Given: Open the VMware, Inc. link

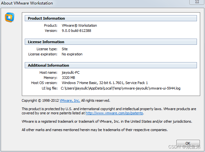Looking at the screenshot, I should click(70, 100).
